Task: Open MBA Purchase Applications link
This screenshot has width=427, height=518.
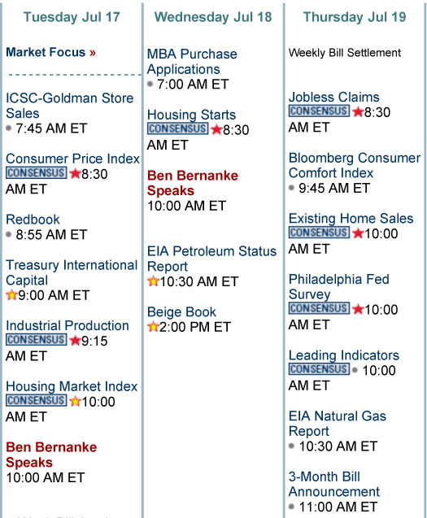Action: click(192, 62)
